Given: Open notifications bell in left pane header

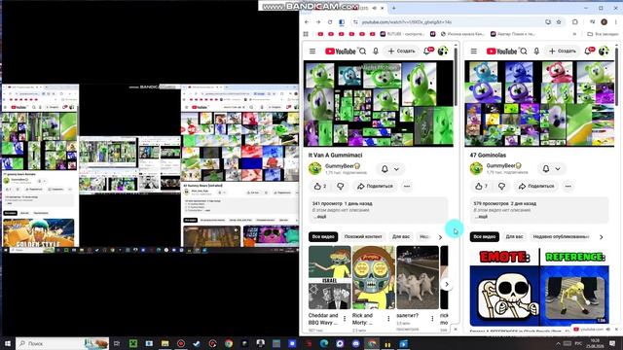Looking at the screenshot, I should pos(427,51).
